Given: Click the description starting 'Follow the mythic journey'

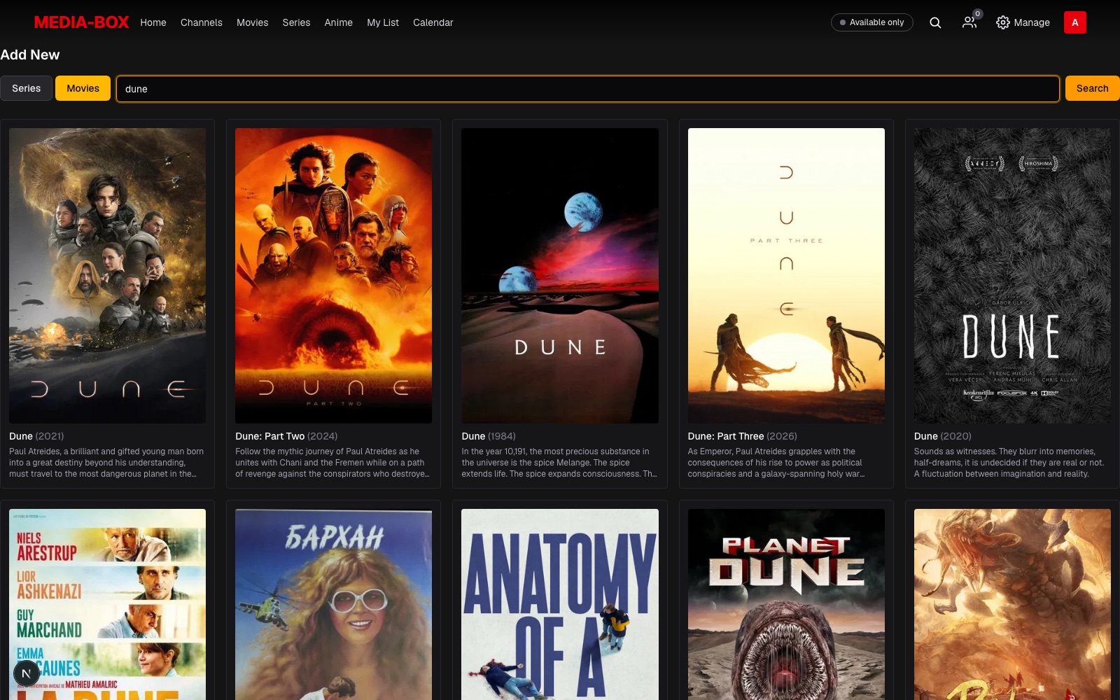Looking at the screenshot, I should point(333,463).
